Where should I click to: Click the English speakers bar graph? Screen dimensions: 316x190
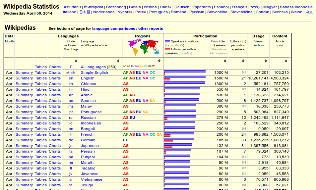pyautogui.click(x=185, y=77)
